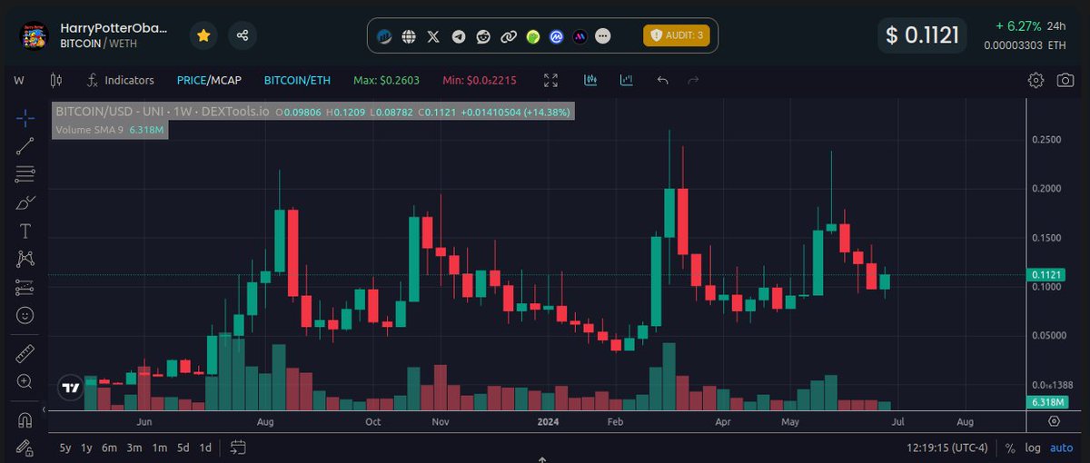Toggle auto scale mode
This screenshot has height=463, width=1090.
(x=1062, y=448)
